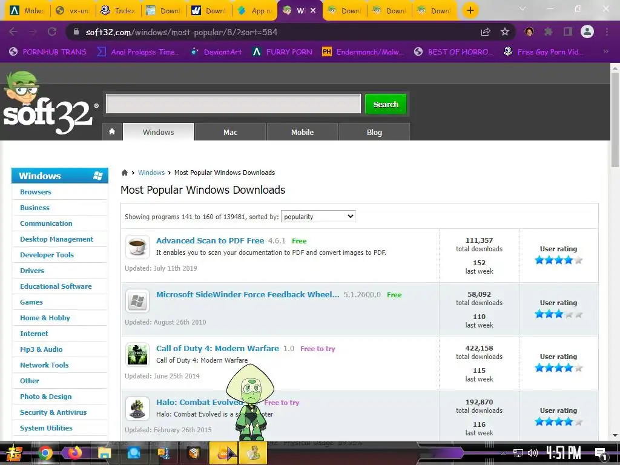Open the Games category
The width and height of the screenshot is (620, 465).
coord(31,302)
